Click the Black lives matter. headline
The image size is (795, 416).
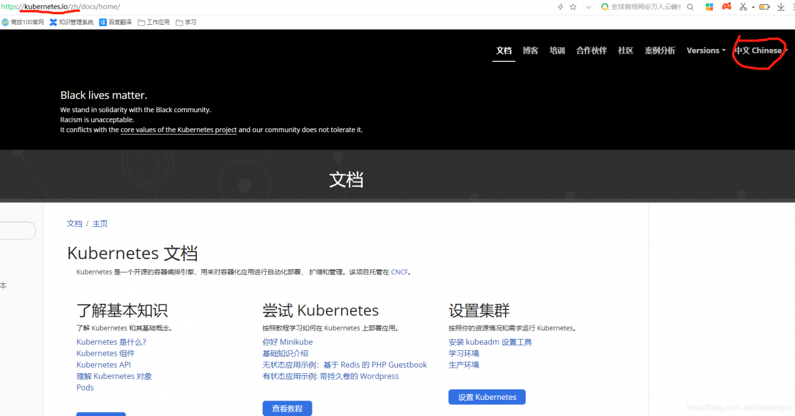(104, 95)
